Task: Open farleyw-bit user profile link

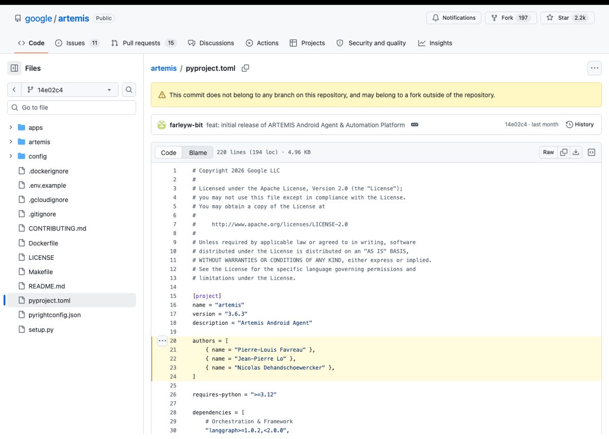Action: coord(186,125)
